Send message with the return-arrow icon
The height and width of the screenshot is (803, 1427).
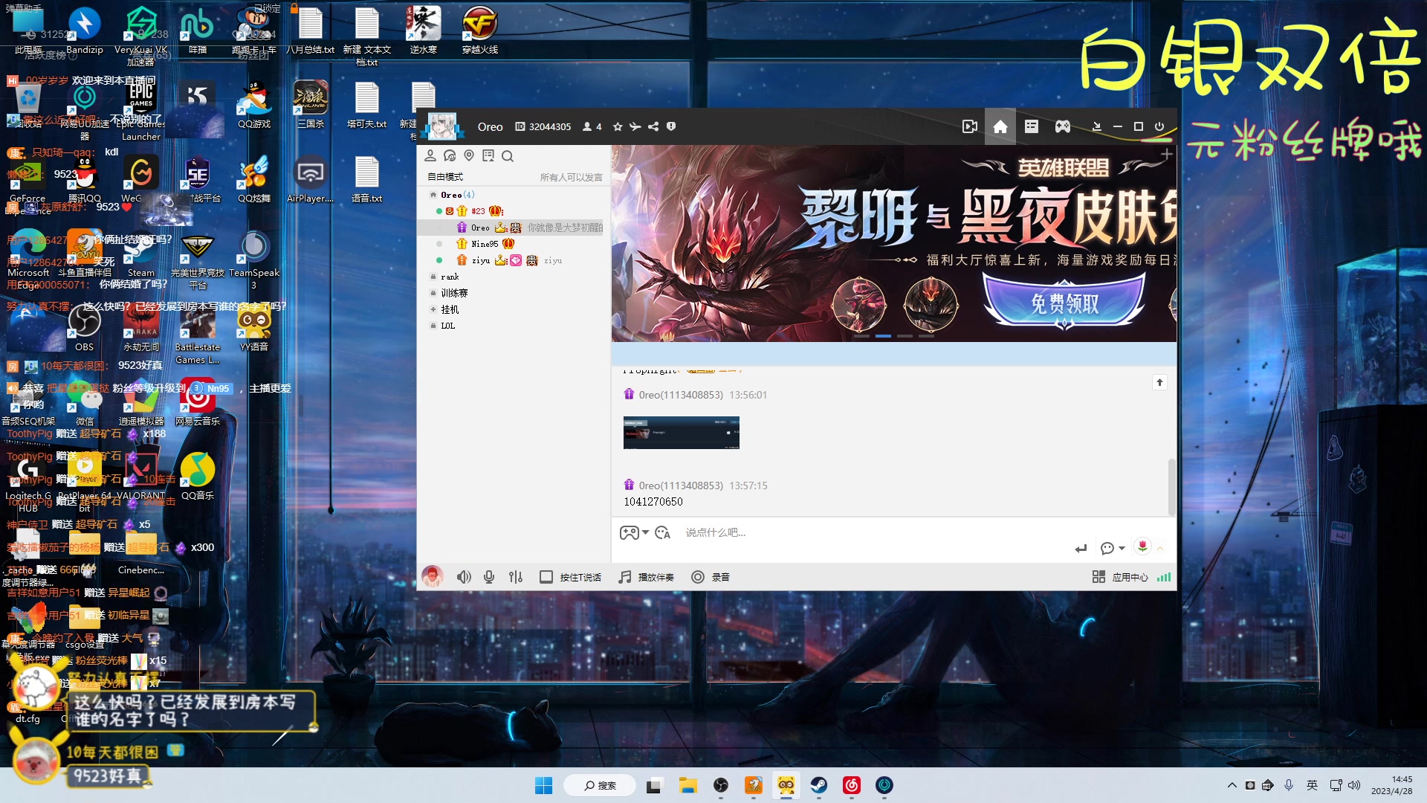pos(1081,548)
